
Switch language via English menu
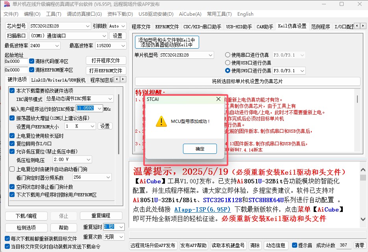[x=245, y=14]
